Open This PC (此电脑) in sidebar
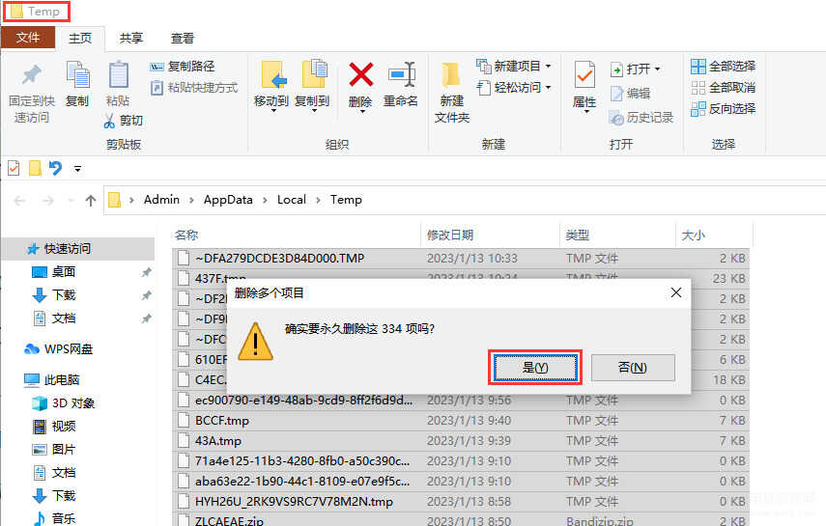Screen dimensions: 826x526 (x=51, y=380)
